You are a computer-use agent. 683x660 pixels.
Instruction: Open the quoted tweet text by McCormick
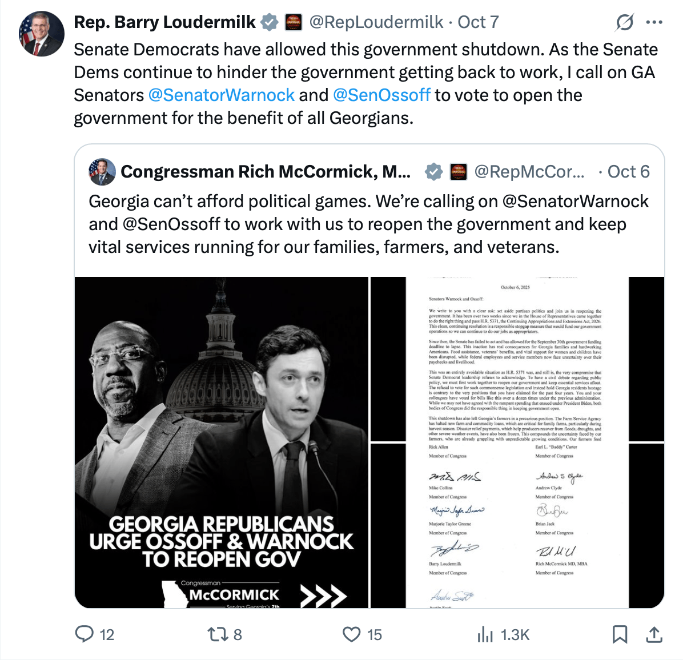click(368, 224)
